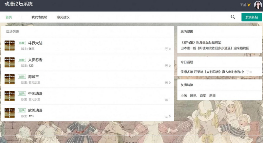The image size is (263, 143).
Task: Visit the 小米 friendly link
Action: [x=184, y=96]
